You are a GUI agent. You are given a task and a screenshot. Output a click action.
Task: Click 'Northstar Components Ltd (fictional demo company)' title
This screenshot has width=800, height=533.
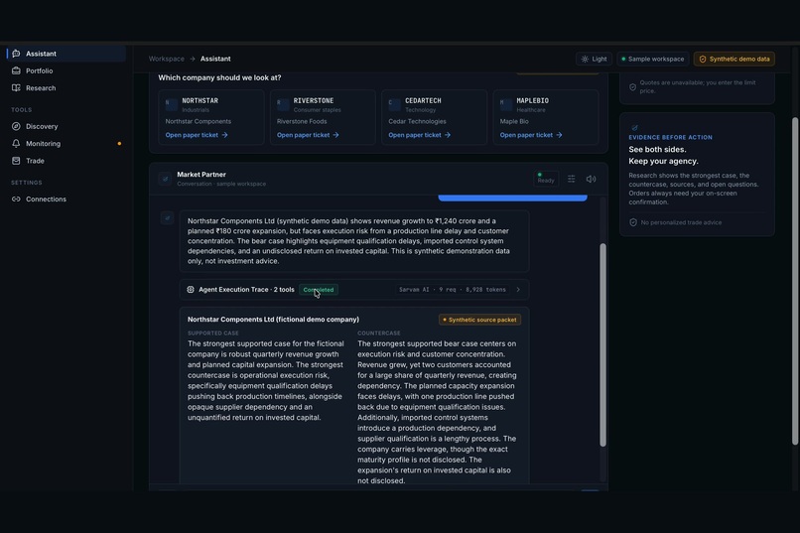click(273, 320)
